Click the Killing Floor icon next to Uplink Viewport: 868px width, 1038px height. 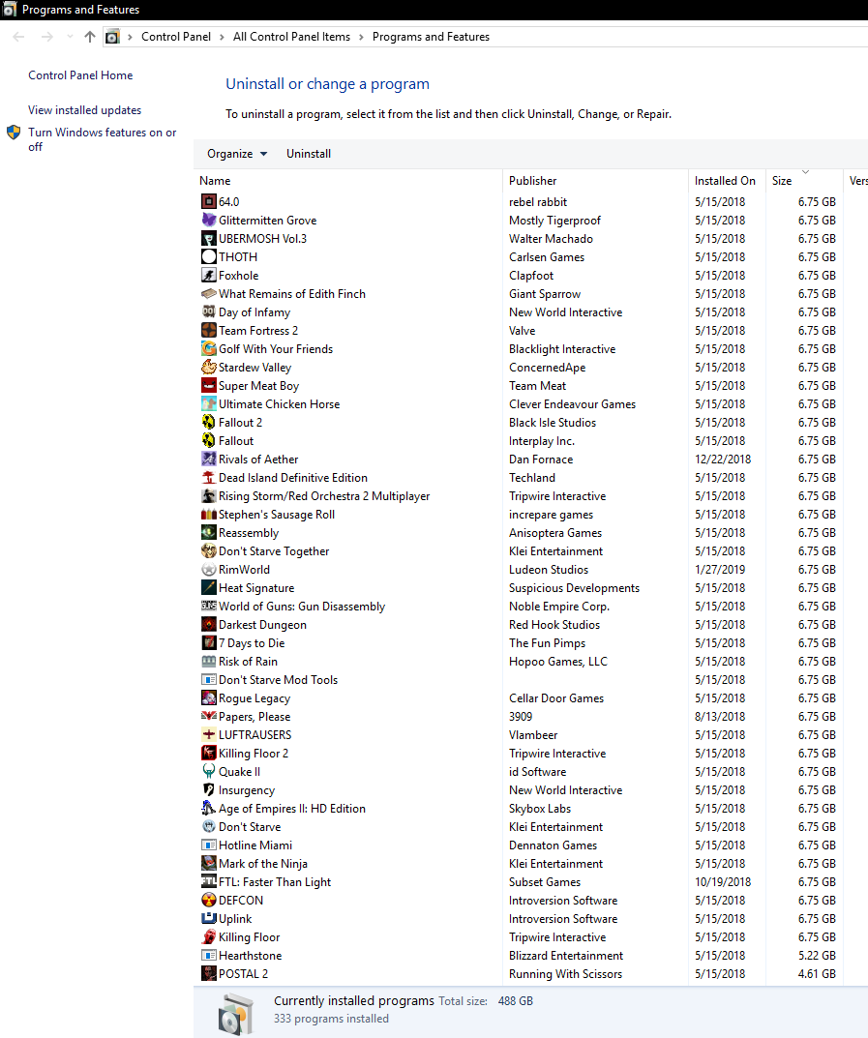[x=209, y=936]
